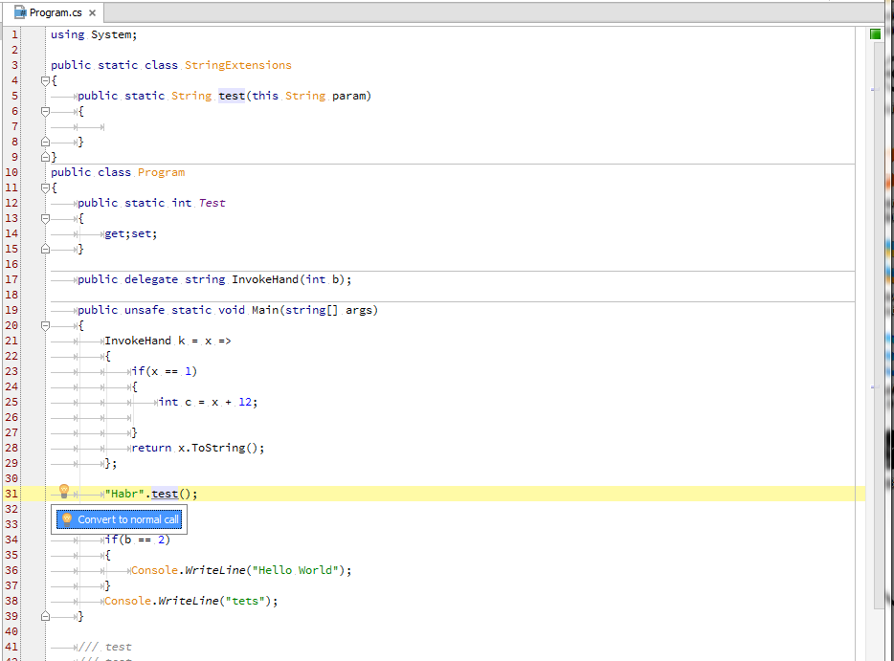Collapse the Test property body fold marker
894x661 pixels.
[x=45, y=217]
